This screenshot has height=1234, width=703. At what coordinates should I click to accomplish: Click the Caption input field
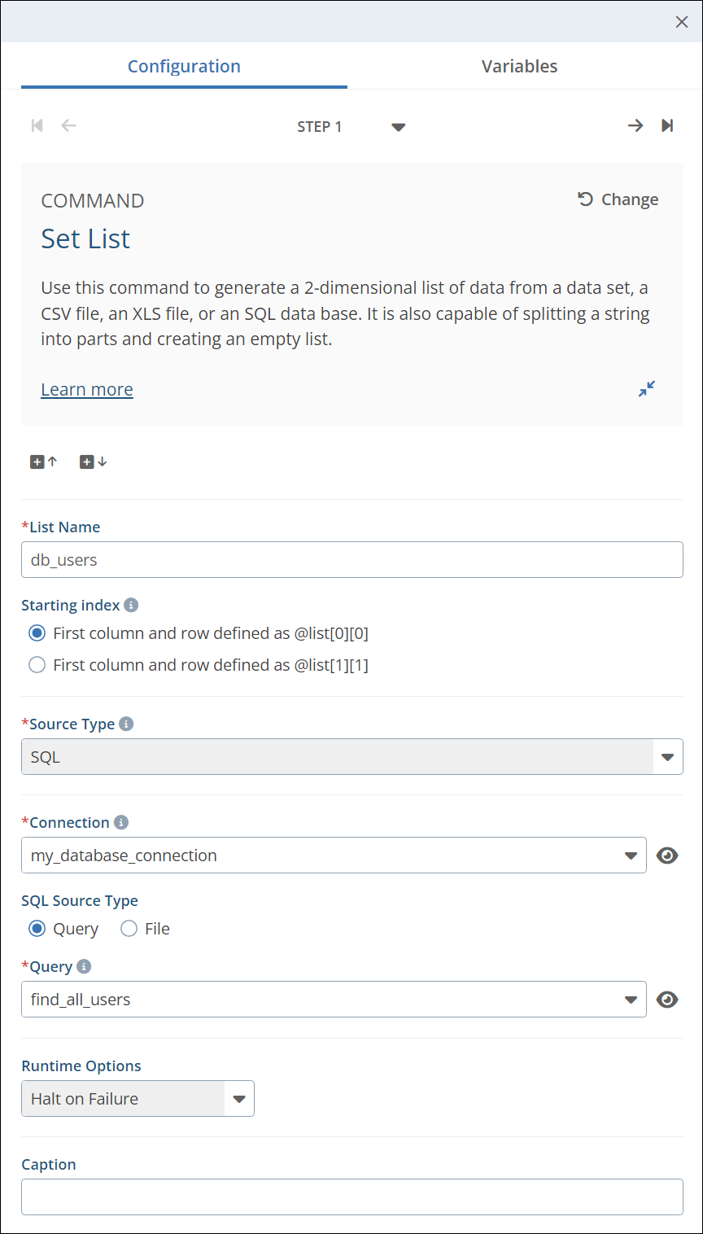tap(351, 1197)
